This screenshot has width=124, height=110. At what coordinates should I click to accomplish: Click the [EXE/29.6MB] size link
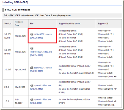(36, 38)
